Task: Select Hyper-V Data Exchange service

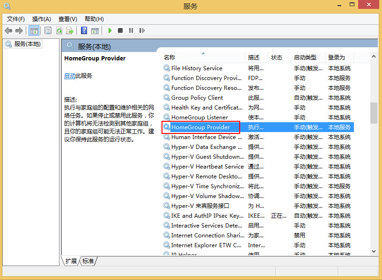Action: pos(257,147)
